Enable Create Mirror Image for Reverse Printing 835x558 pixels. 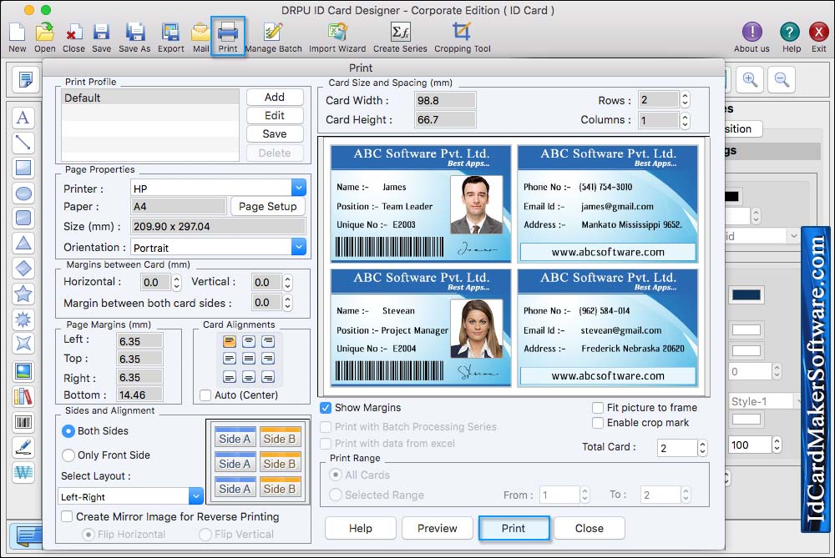click(67, 516)
